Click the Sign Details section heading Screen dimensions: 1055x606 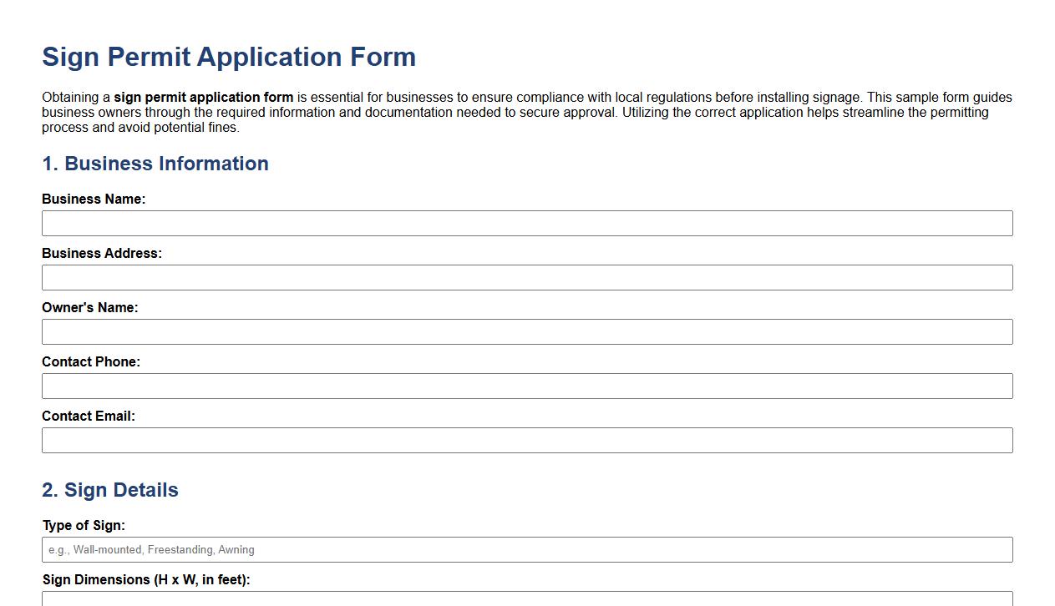point(109,490)
